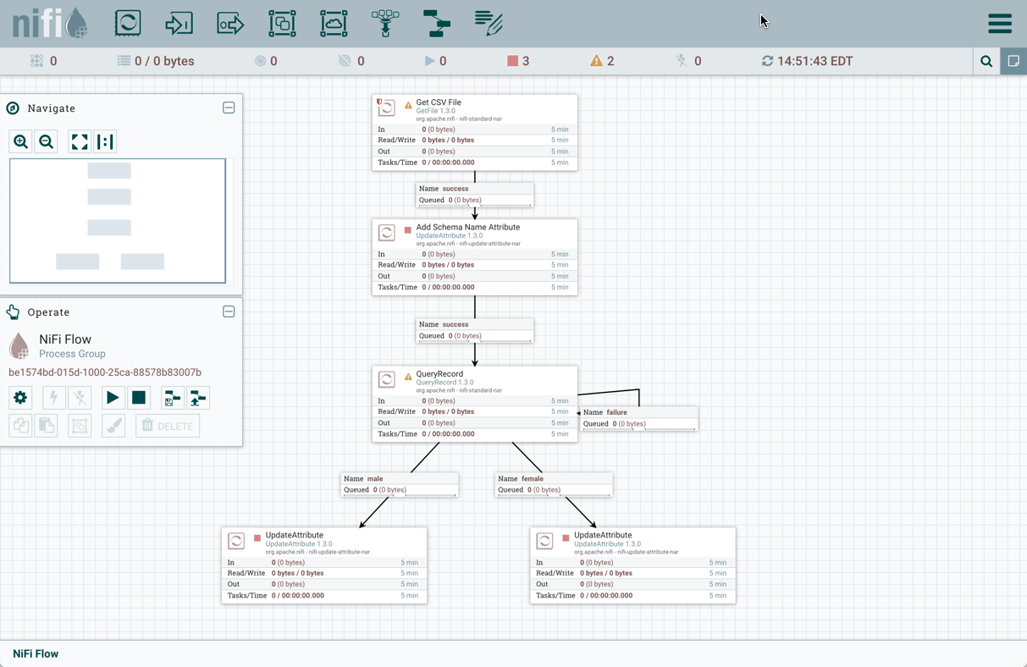Click the Process Group toolbar icon
This screenshot has width=1027, height=667.
click(282, 23)
